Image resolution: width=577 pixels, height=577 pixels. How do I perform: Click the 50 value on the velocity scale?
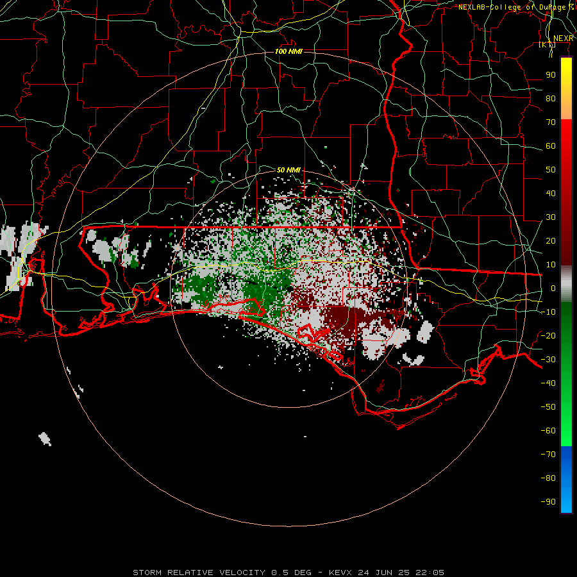pos(551,170)
